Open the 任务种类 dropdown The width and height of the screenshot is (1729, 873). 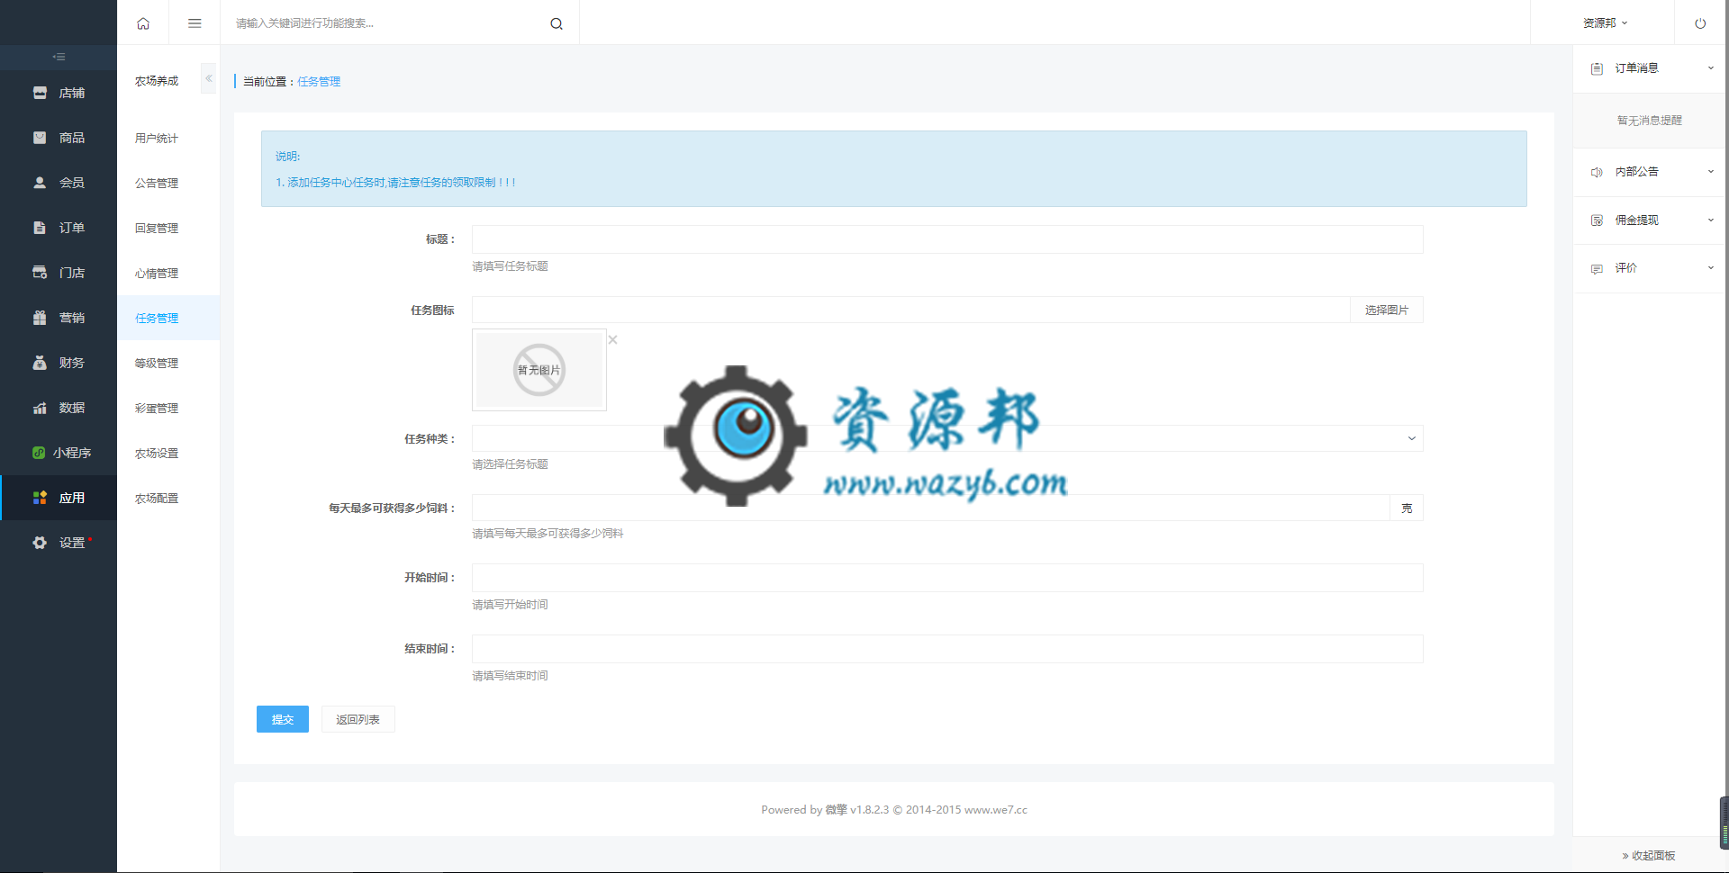point(947,438)
